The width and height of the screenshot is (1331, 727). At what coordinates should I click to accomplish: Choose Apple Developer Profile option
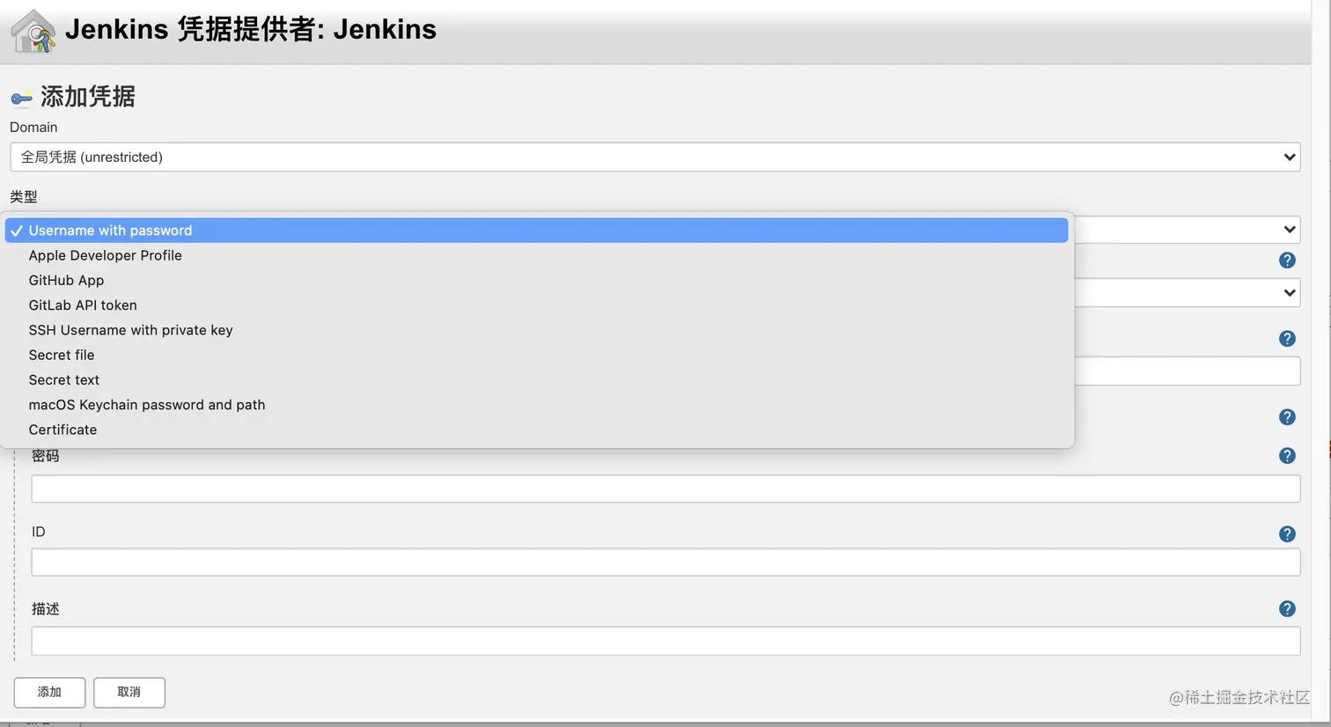pyautogui.click(x=105, y=255)
